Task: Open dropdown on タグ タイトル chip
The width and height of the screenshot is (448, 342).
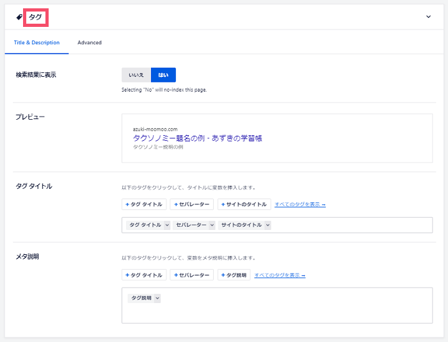Action: [x=167, y=225]
